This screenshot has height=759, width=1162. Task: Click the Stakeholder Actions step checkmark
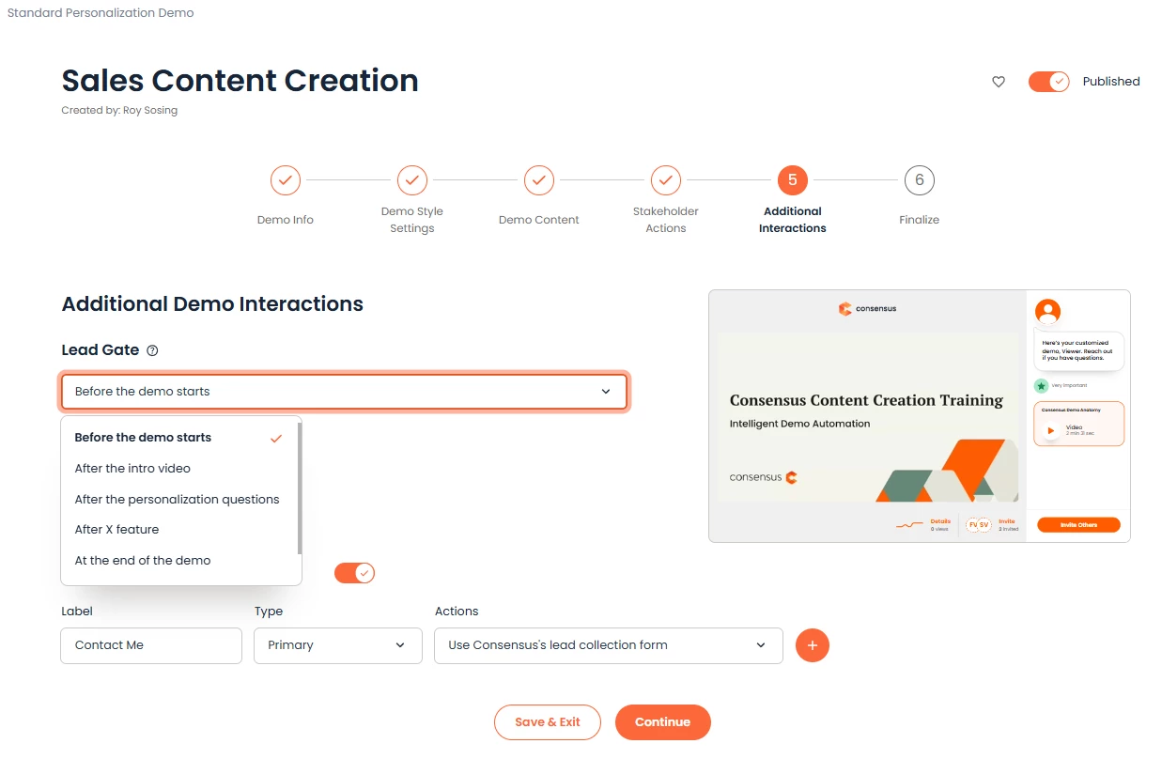click(666, 179)
